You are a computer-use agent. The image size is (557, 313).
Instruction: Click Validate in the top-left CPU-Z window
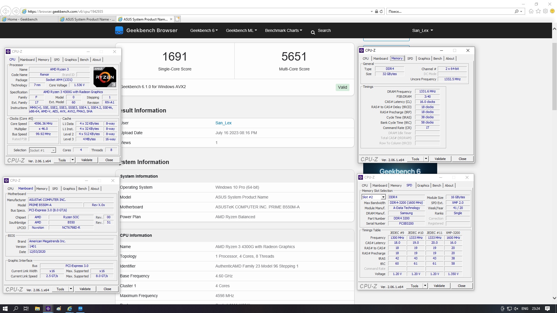coord(87,160)
